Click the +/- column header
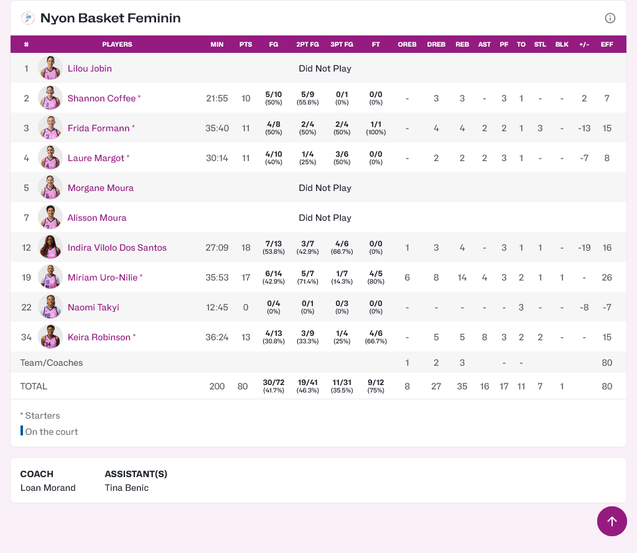 (x=584, y=45)
